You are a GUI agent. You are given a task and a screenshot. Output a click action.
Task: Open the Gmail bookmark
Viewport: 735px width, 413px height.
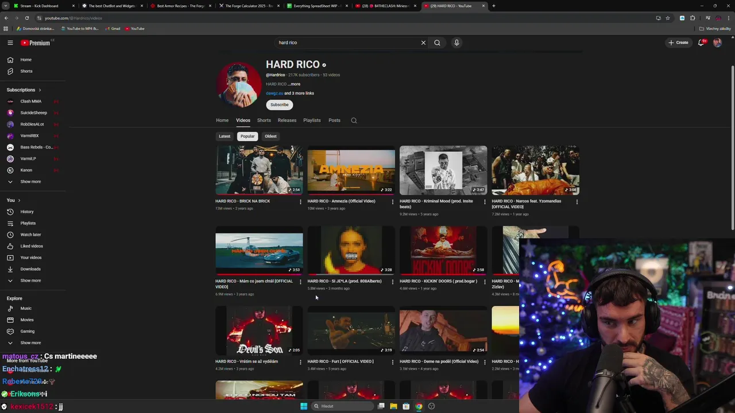pos(113,29)
